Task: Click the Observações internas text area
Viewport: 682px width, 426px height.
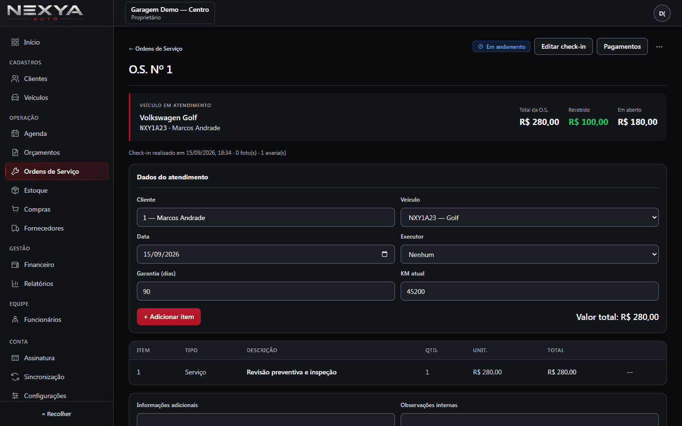Action: coord(529,420)
